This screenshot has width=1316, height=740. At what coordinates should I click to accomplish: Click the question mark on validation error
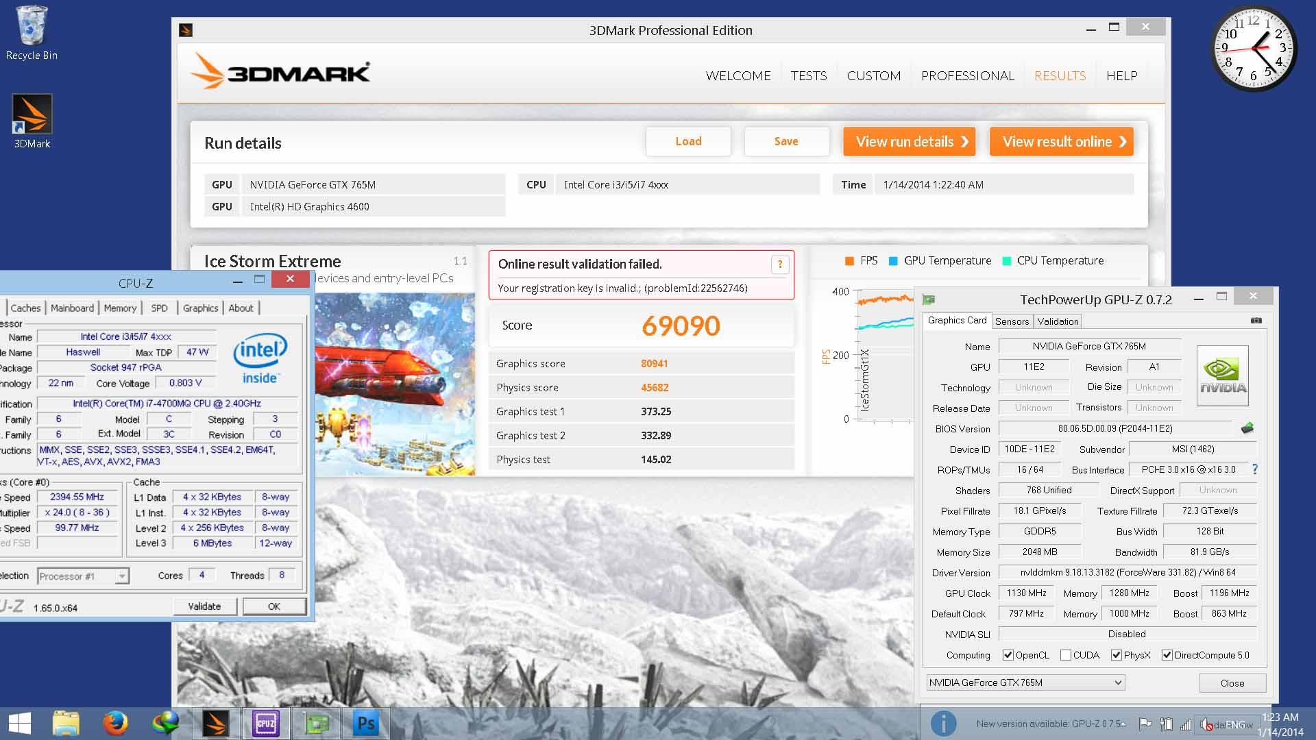[x=780, y=264]
